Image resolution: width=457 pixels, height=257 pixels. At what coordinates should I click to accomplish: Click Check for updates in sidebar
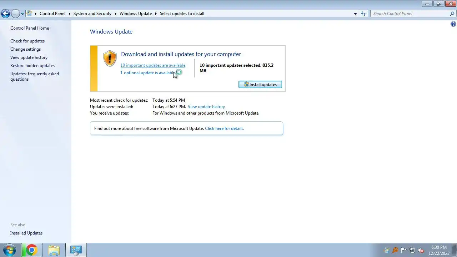coord(27,41)
